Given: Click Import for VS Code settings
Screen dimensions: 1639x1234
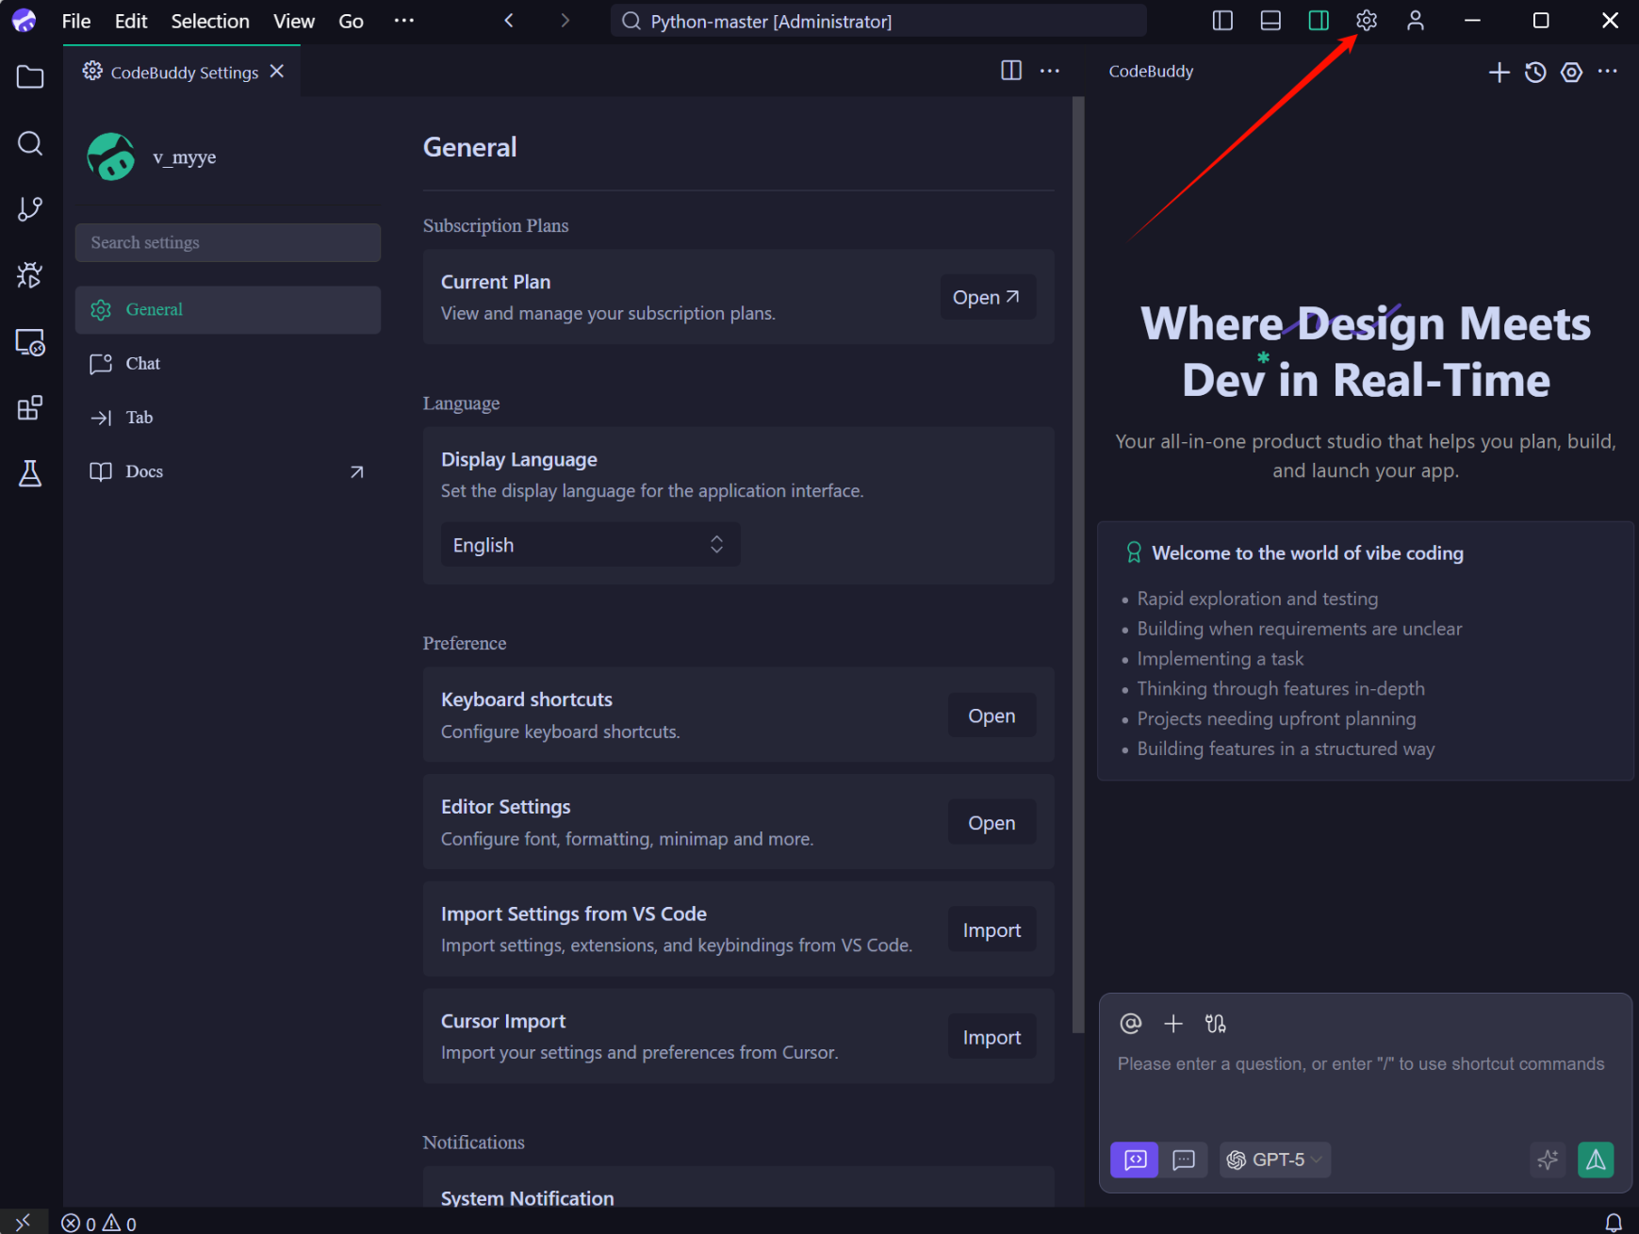Looking at the screenshot, I should [x=991, y=930].
